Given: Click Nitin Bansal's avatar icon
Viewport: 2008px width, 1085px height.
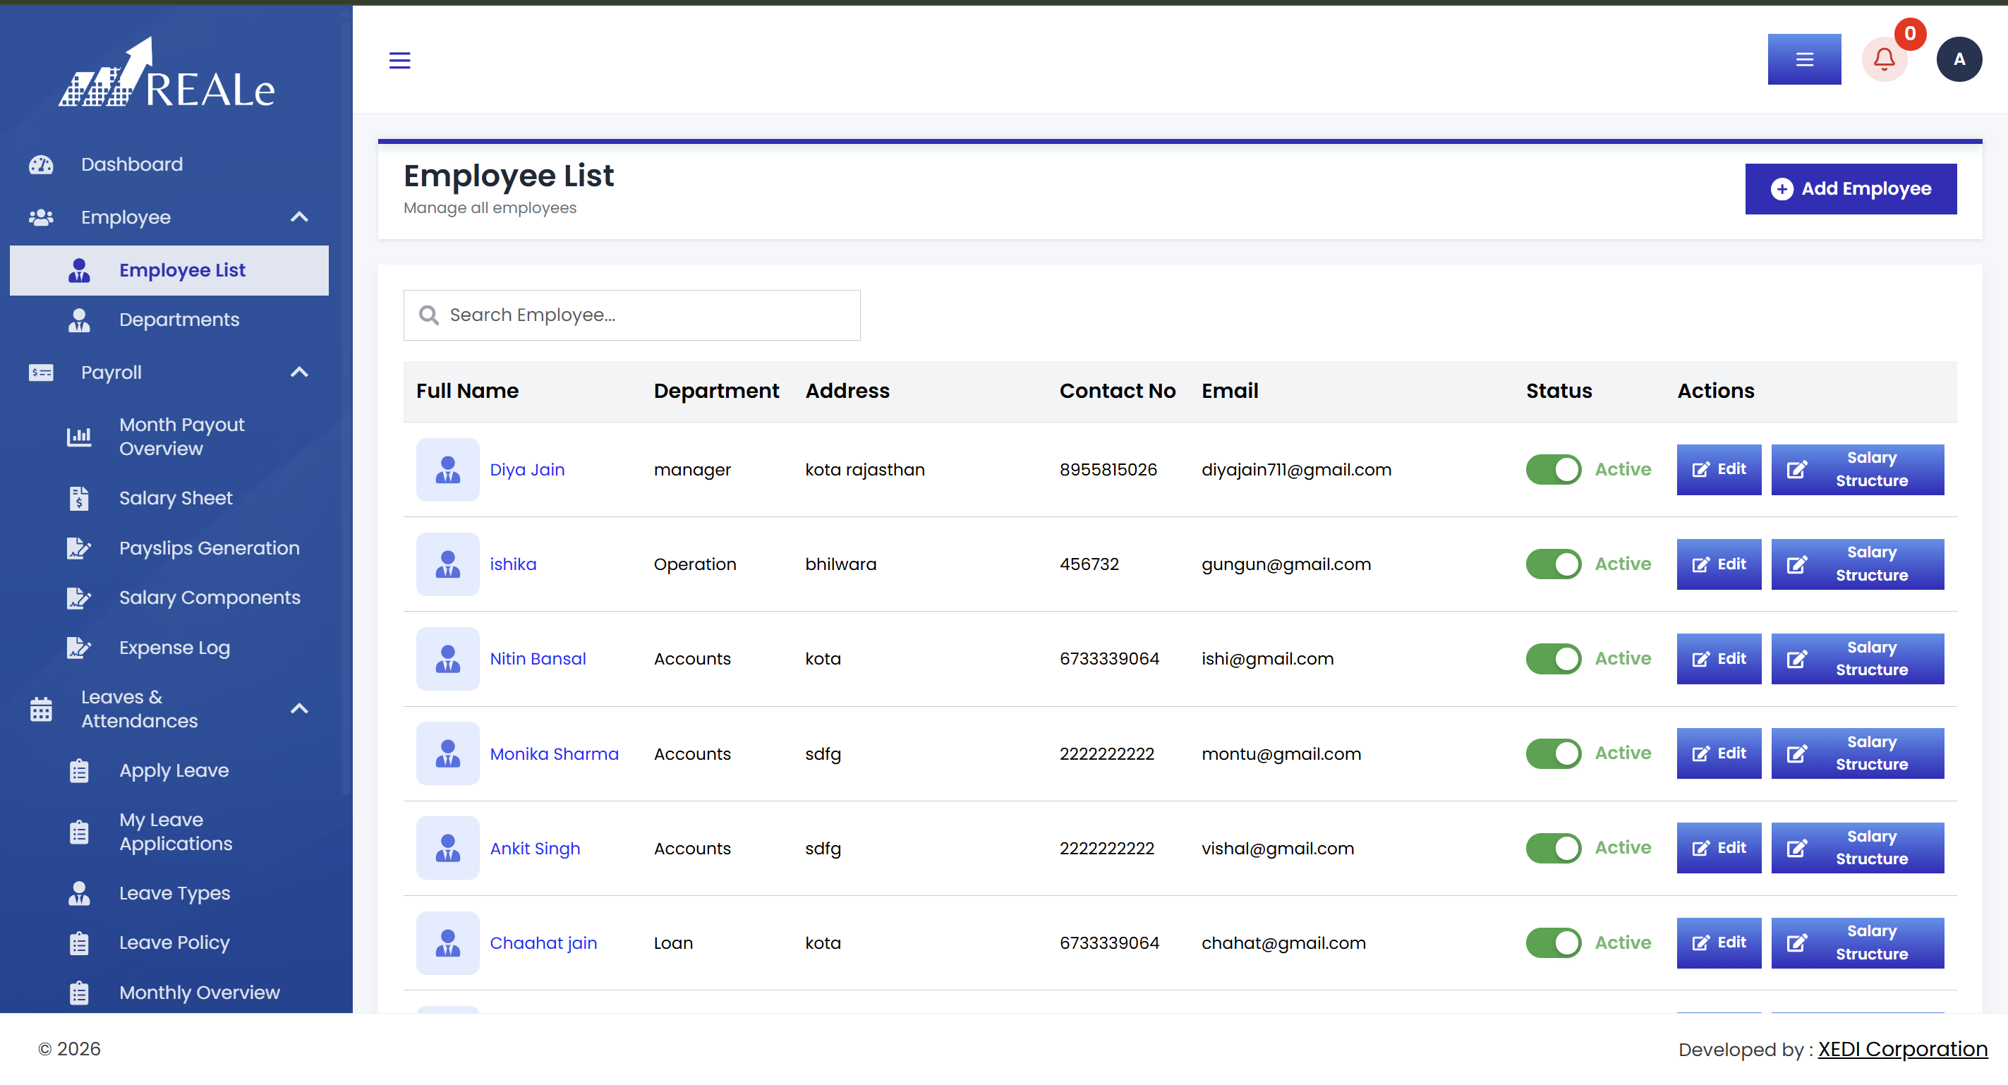Looking at the screenshot, I should pos(447,659).
